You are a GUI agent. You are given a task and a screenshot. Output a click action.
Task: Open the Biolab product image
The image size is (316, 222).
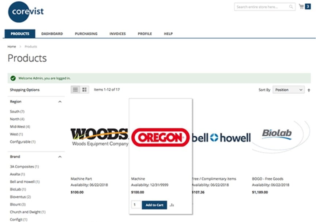(x=281, y=137)
